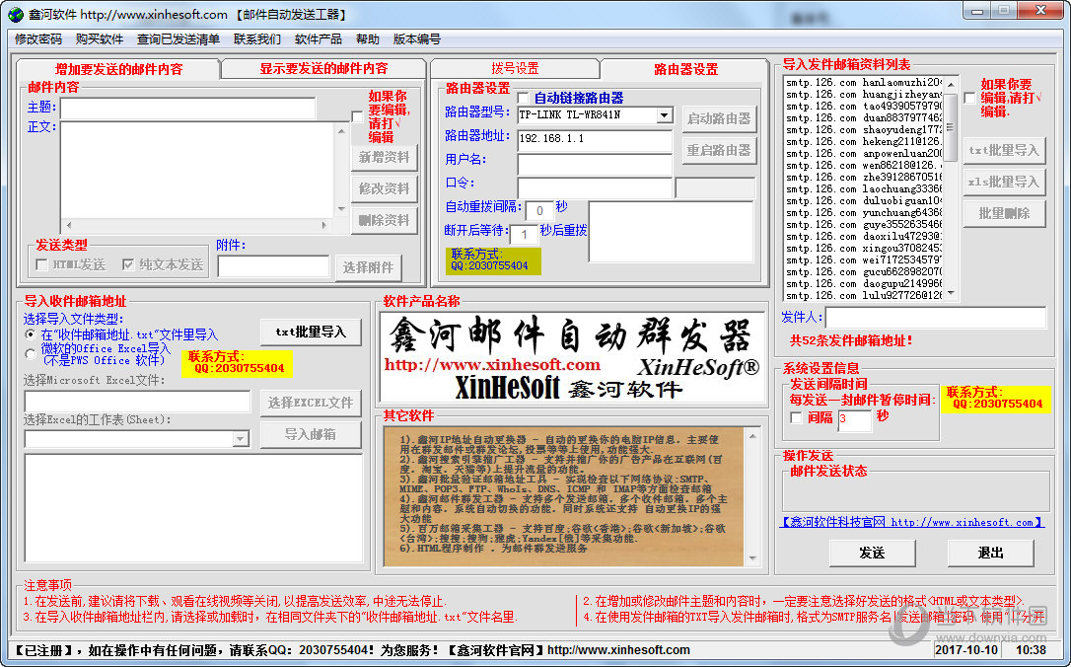Toggle the HTML发送 checkbox

coord(41,264)
